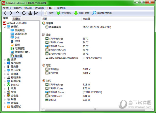
Task: Open the 帮助(H) menu
Action: pos(61,8)
